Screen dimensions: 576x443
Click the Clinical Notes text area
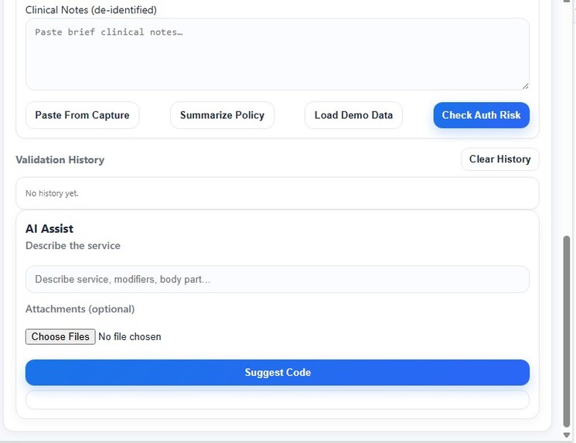point(278,54)
